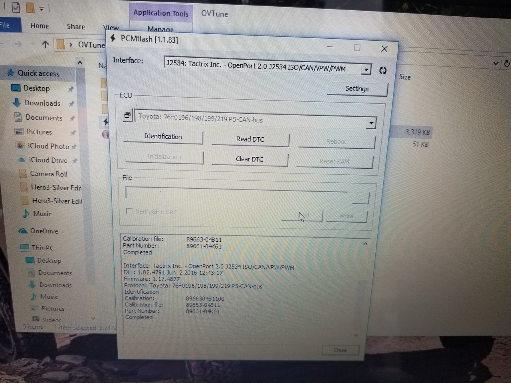Click the PCMflash lightning title icon
The image size is (511, 383).
(x=113, y=38)
